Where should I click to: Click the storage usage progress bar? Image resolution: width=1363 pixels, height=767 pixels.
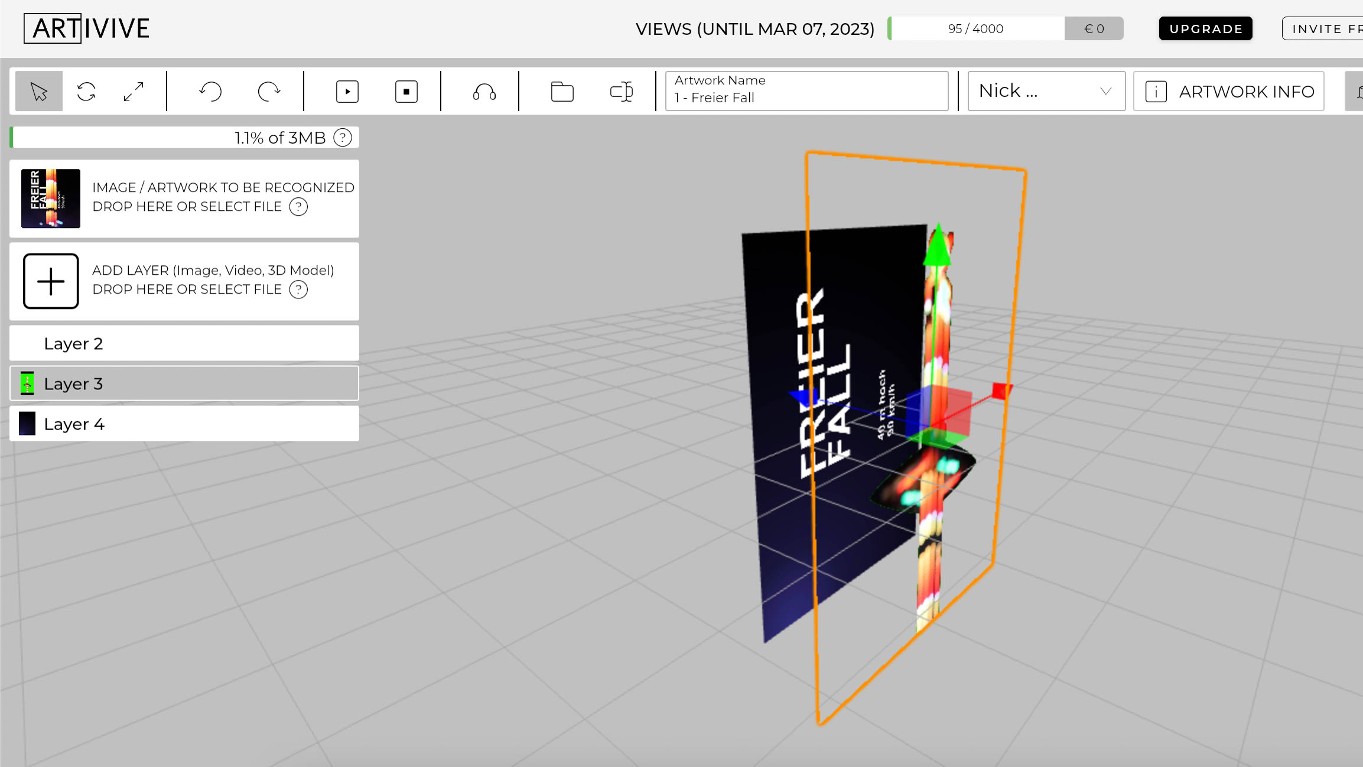coord(184,138)
